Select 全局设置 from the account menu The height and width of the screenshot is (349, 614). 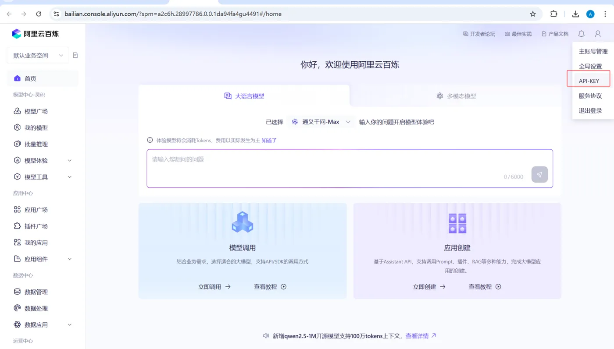click(590, 66)
